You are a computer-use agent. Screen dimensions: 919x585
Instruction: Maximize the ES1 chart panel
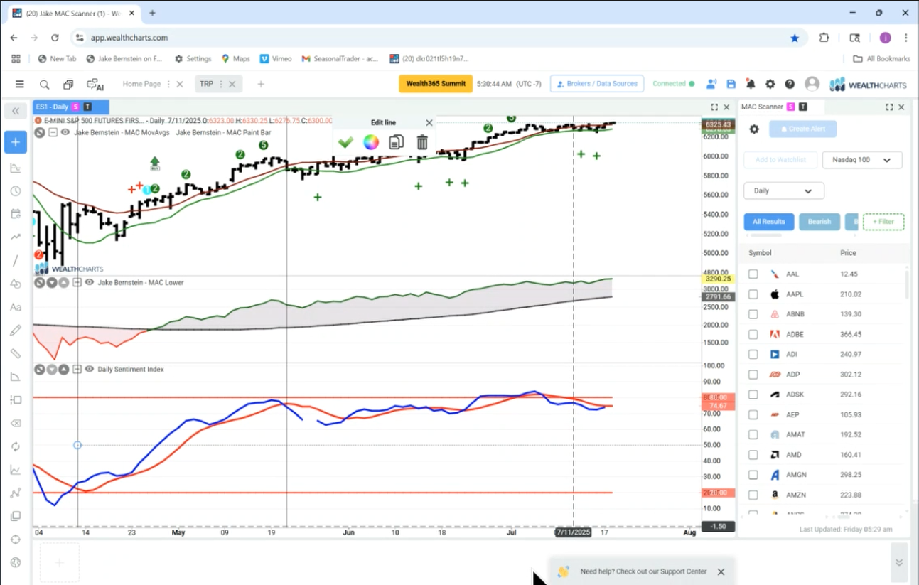point(714,107)
